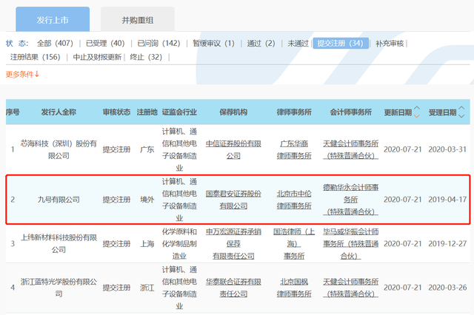Open 德勤华永会计师事务所 link
The image size is (474, 315).
350,200
